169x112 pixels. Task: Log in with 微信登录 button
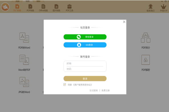pos(85,37)
